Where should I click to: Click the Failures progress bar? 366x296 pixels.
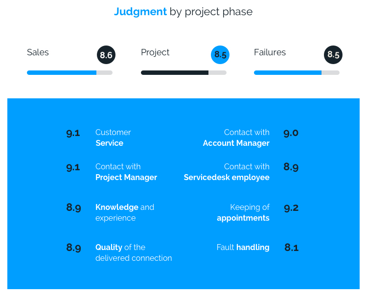coord(297,72)
